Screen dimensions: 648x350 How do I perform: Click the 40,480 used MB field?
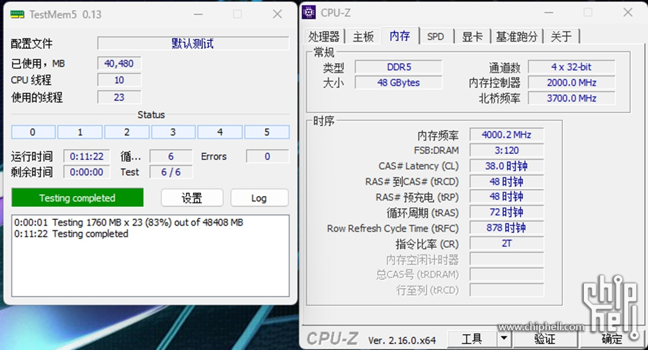tap(119, 63)
